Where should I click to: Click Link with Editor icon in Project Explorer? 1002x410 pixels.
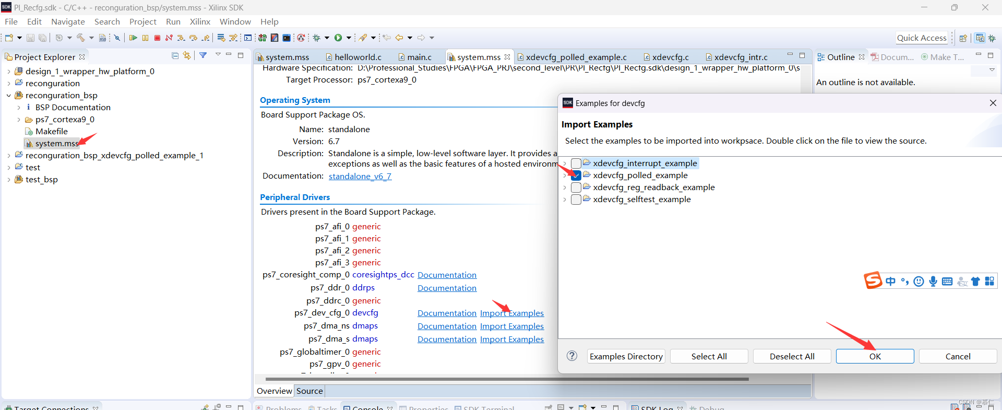187,55
